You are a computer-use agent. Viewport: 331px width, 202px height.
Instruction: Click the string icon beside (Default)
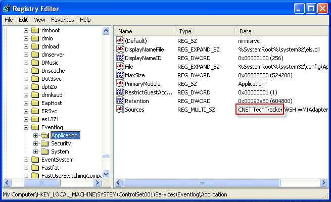coord(120,40)
